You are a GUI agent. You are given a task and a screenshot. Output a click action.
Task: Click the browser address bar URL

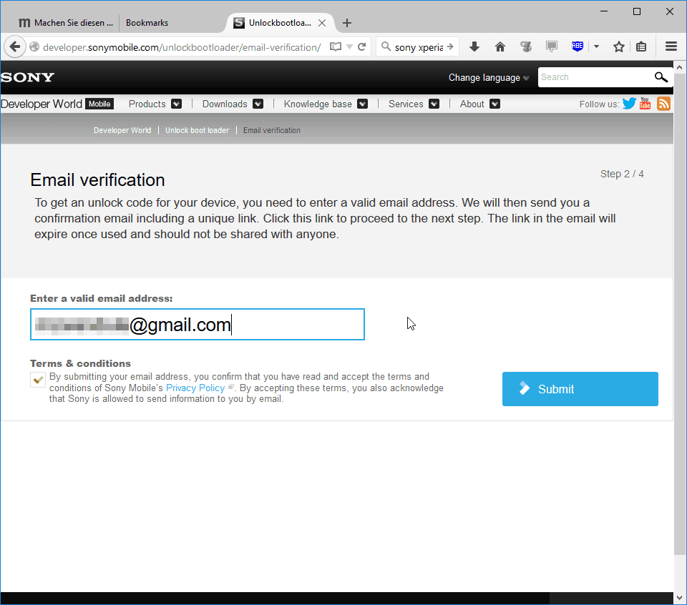tap(182, 47)
